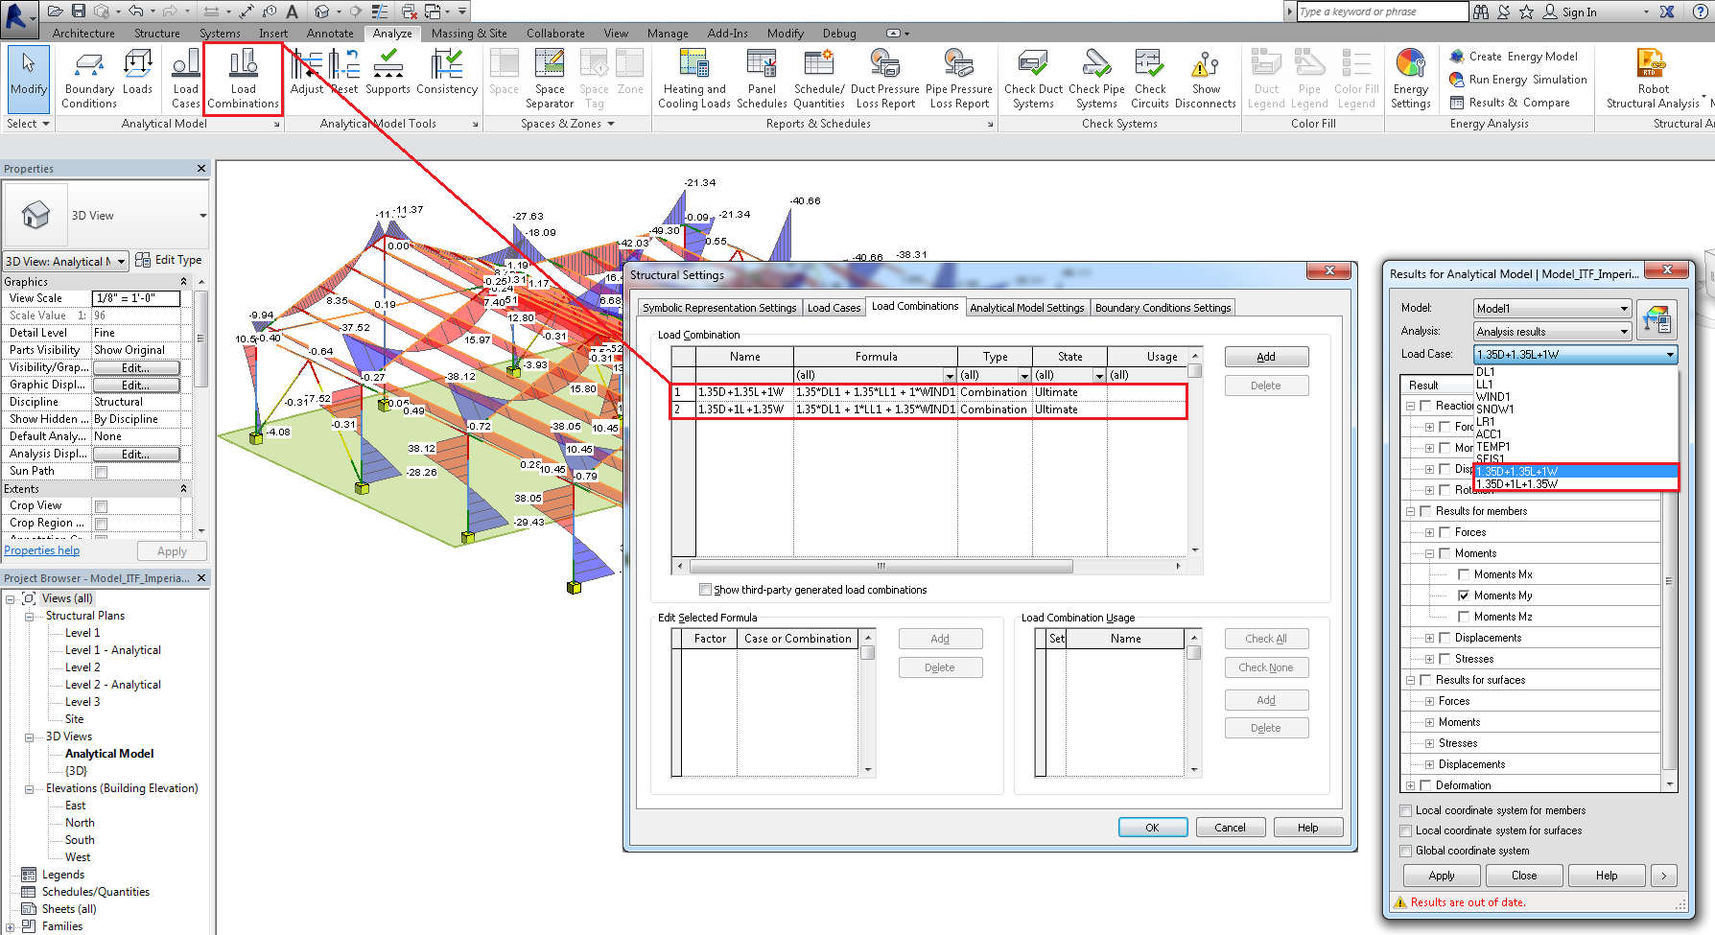This screenshot has height=935, width=1715.
Task: Open Heating and Cooling Loads
Action: tap(693, 79)
